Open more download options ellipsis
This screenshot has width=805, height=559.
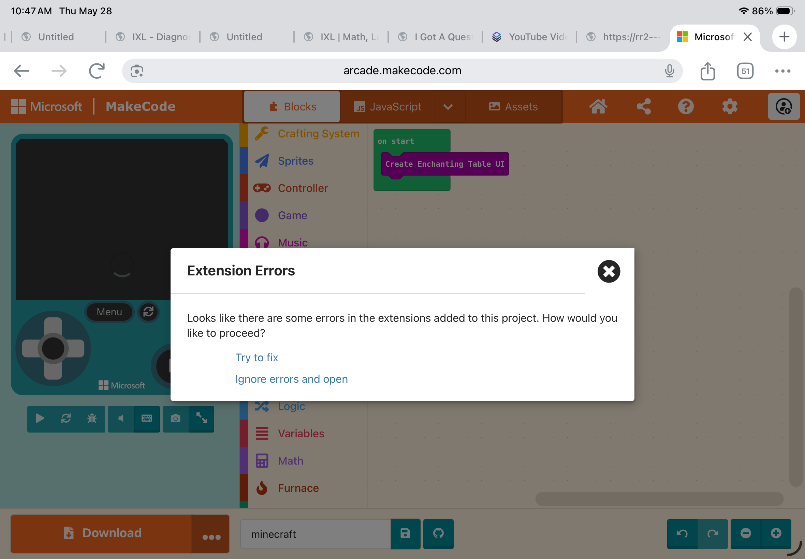point(211,534)
